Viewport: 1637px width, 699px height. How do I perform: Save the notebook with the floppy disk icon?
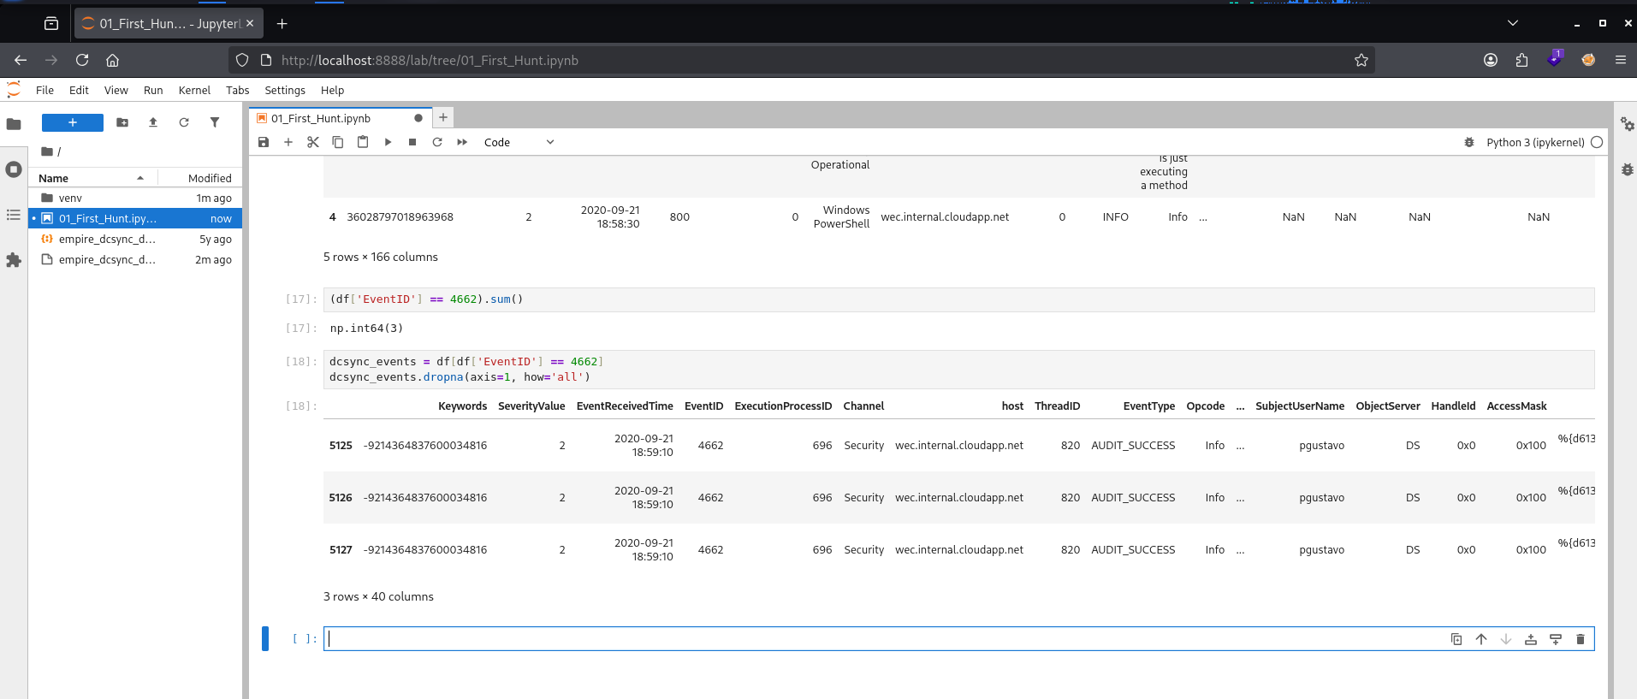click(264, 142)
